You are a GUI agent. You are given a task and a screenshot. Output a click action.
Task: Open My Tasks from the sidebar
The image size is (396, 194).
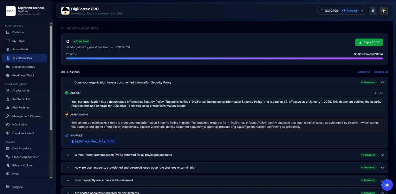(x=18, y=41)
